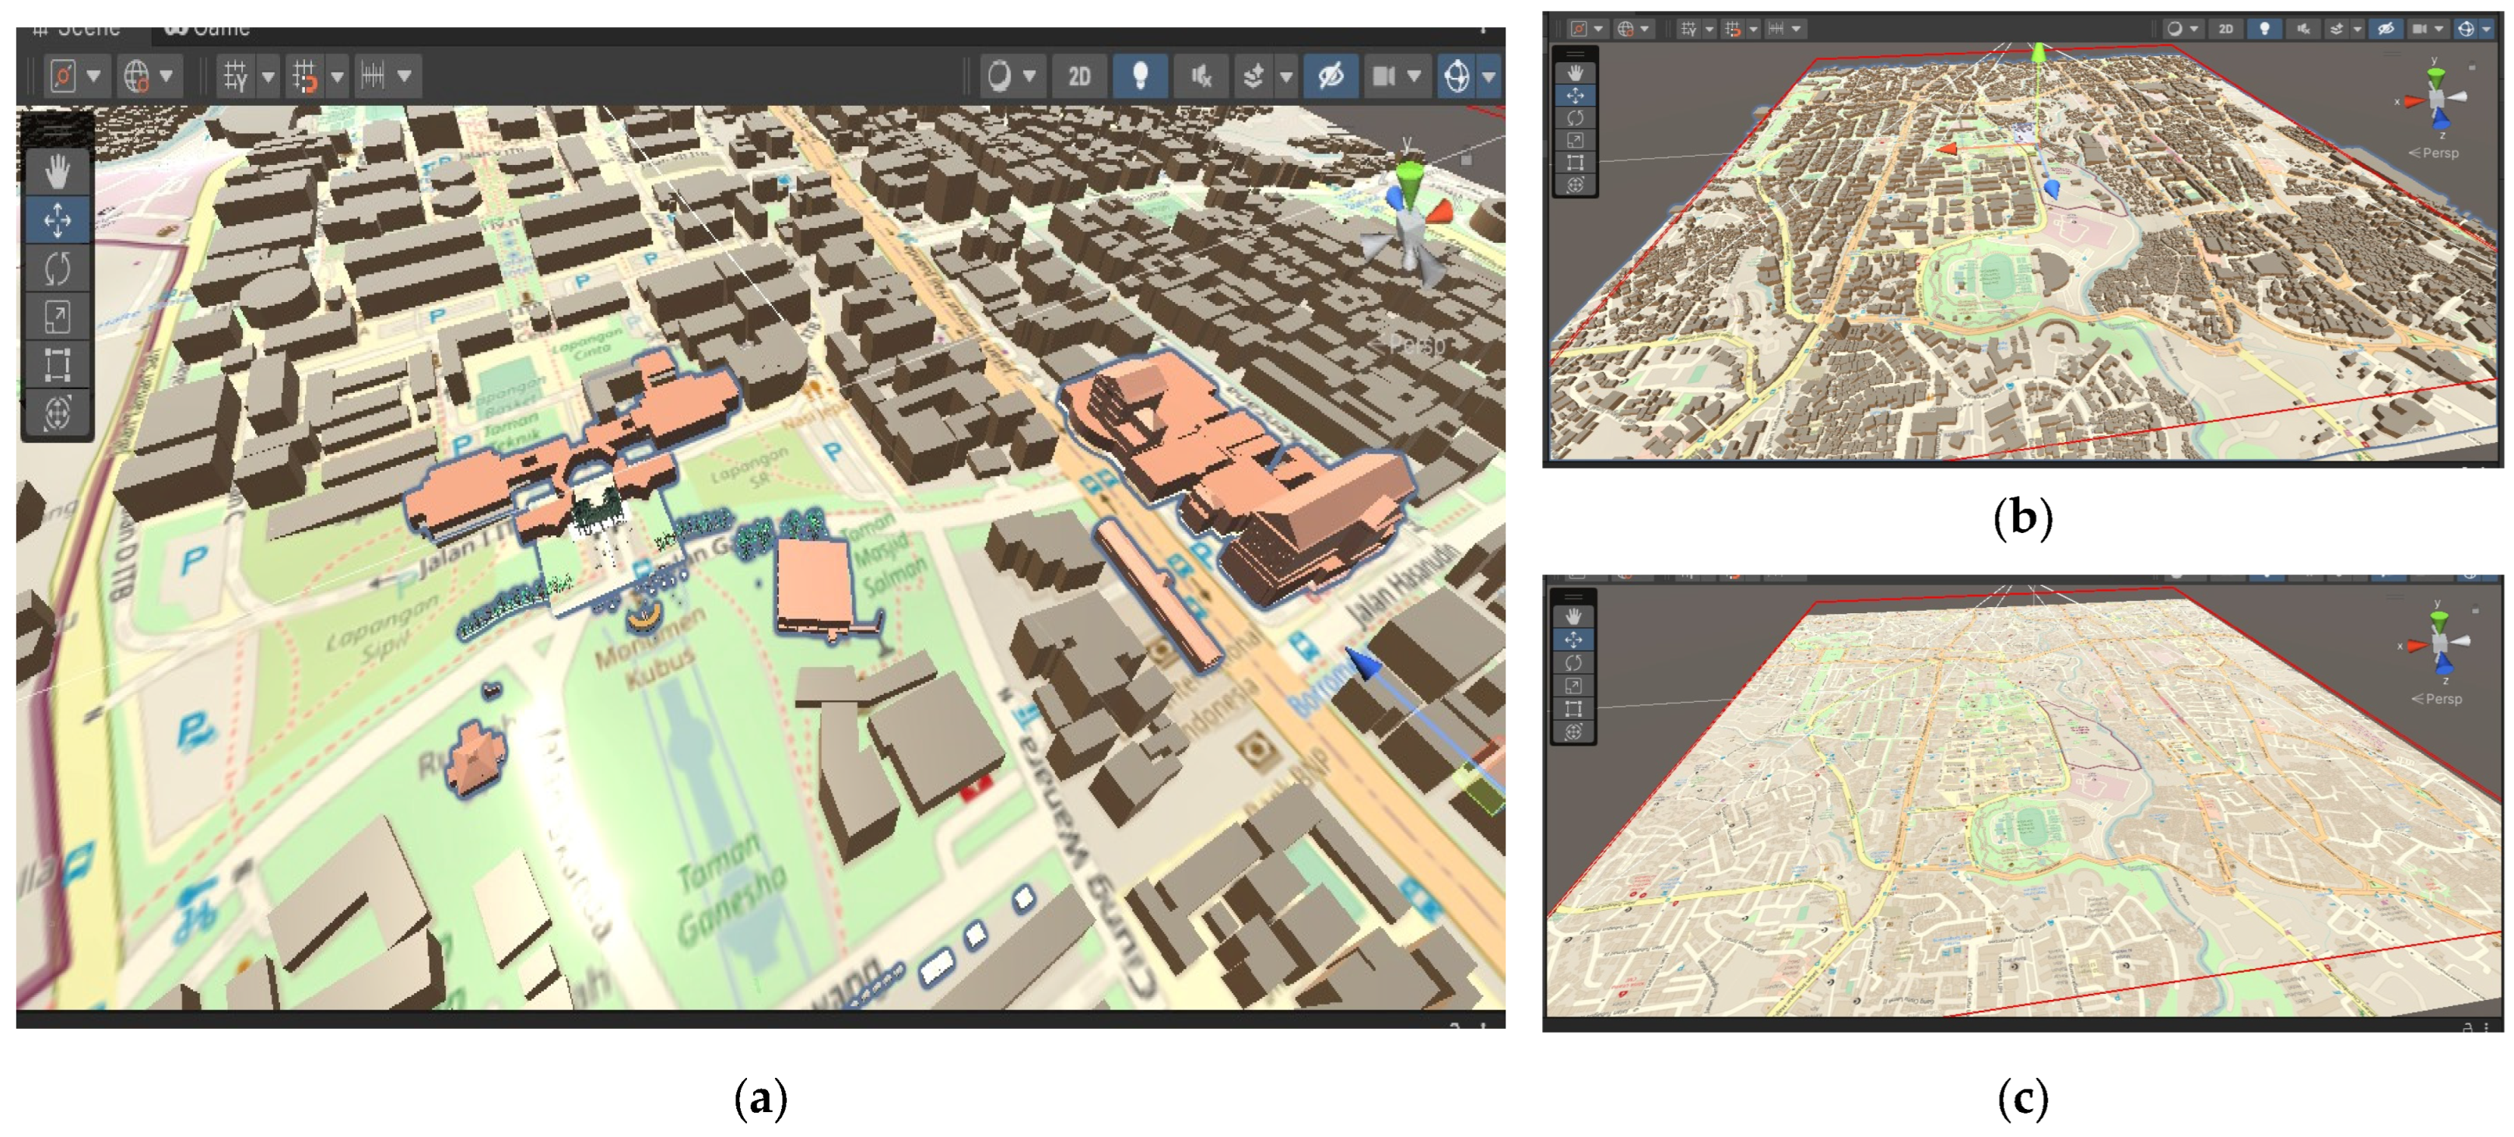This screenshot has height=1137, width=2514.
Task: Select the Move tool in large Scene panel
Action: [57, 220]
